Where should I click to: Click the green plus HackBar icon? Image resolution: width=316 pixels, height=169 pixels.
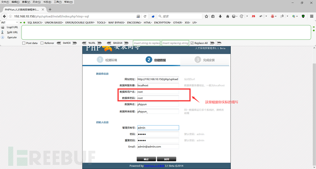pos(24,22)
